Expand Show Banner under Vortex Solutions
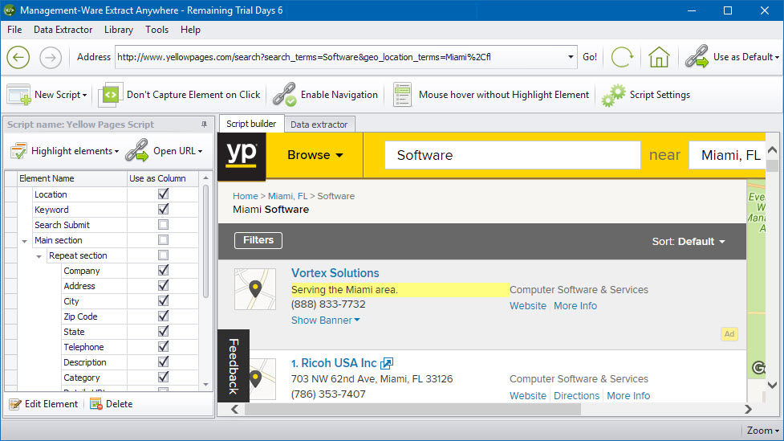This screenshot has width=784, height=441. 326,321
